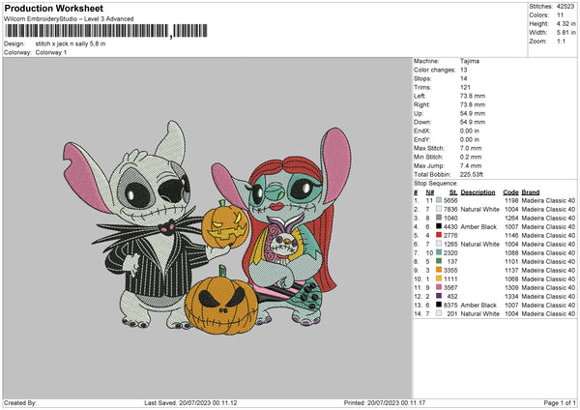Click design name 'stitch x jack n sally 5,8 in'

(71, 44)
